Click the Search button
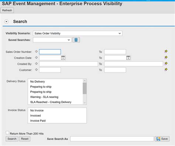 [x=12, y=139]
